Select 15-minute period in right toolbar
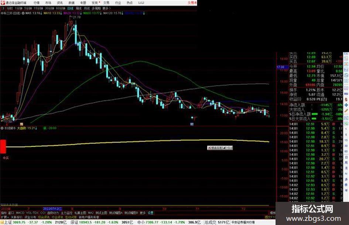The height and width of the screenshot is (225, 349). (346, 140)
